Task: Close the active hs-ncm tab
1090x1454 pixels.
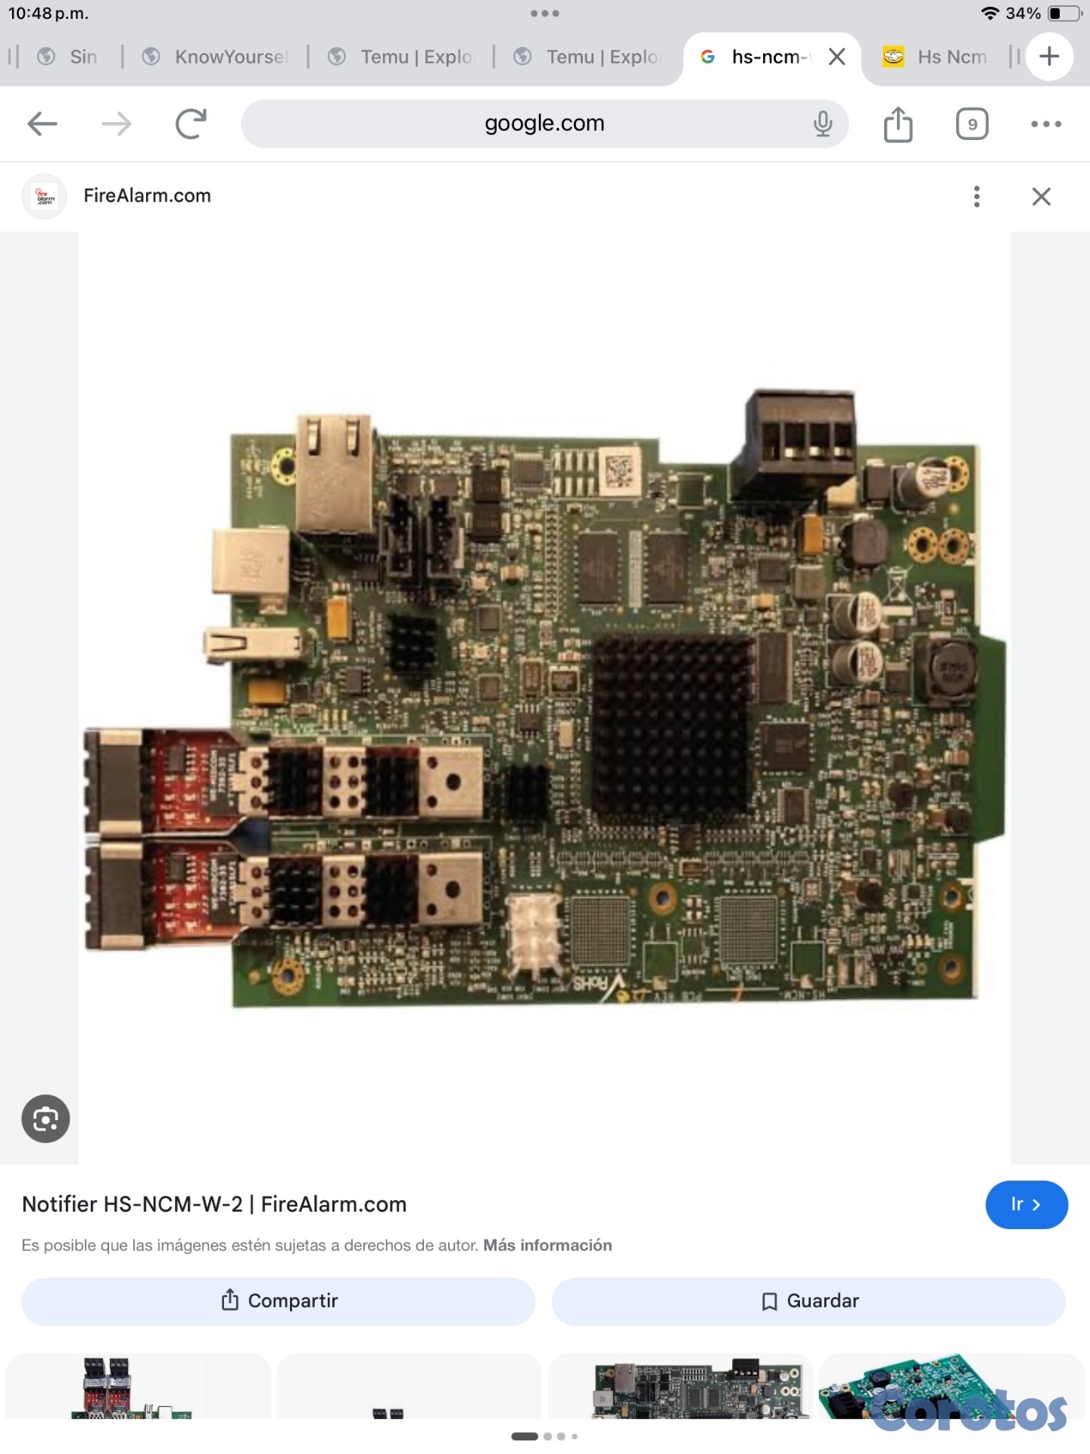Action: [x=836, y=57]
